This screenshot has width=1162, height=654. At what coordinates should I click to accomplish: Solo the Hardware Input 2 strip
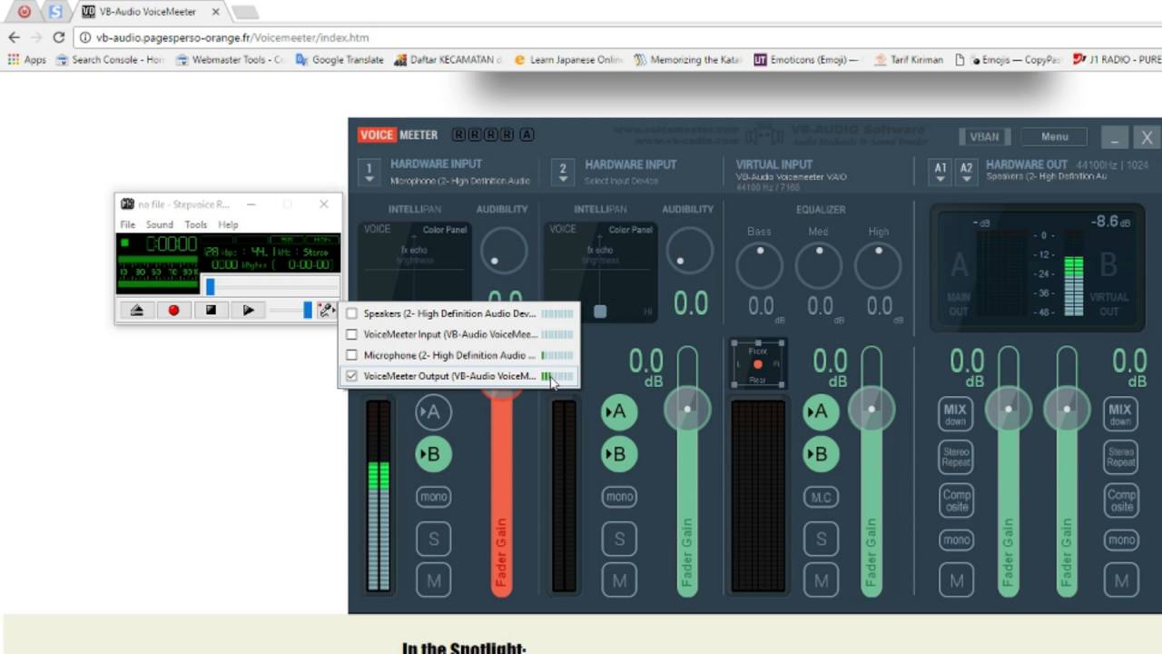click(619, 540)
